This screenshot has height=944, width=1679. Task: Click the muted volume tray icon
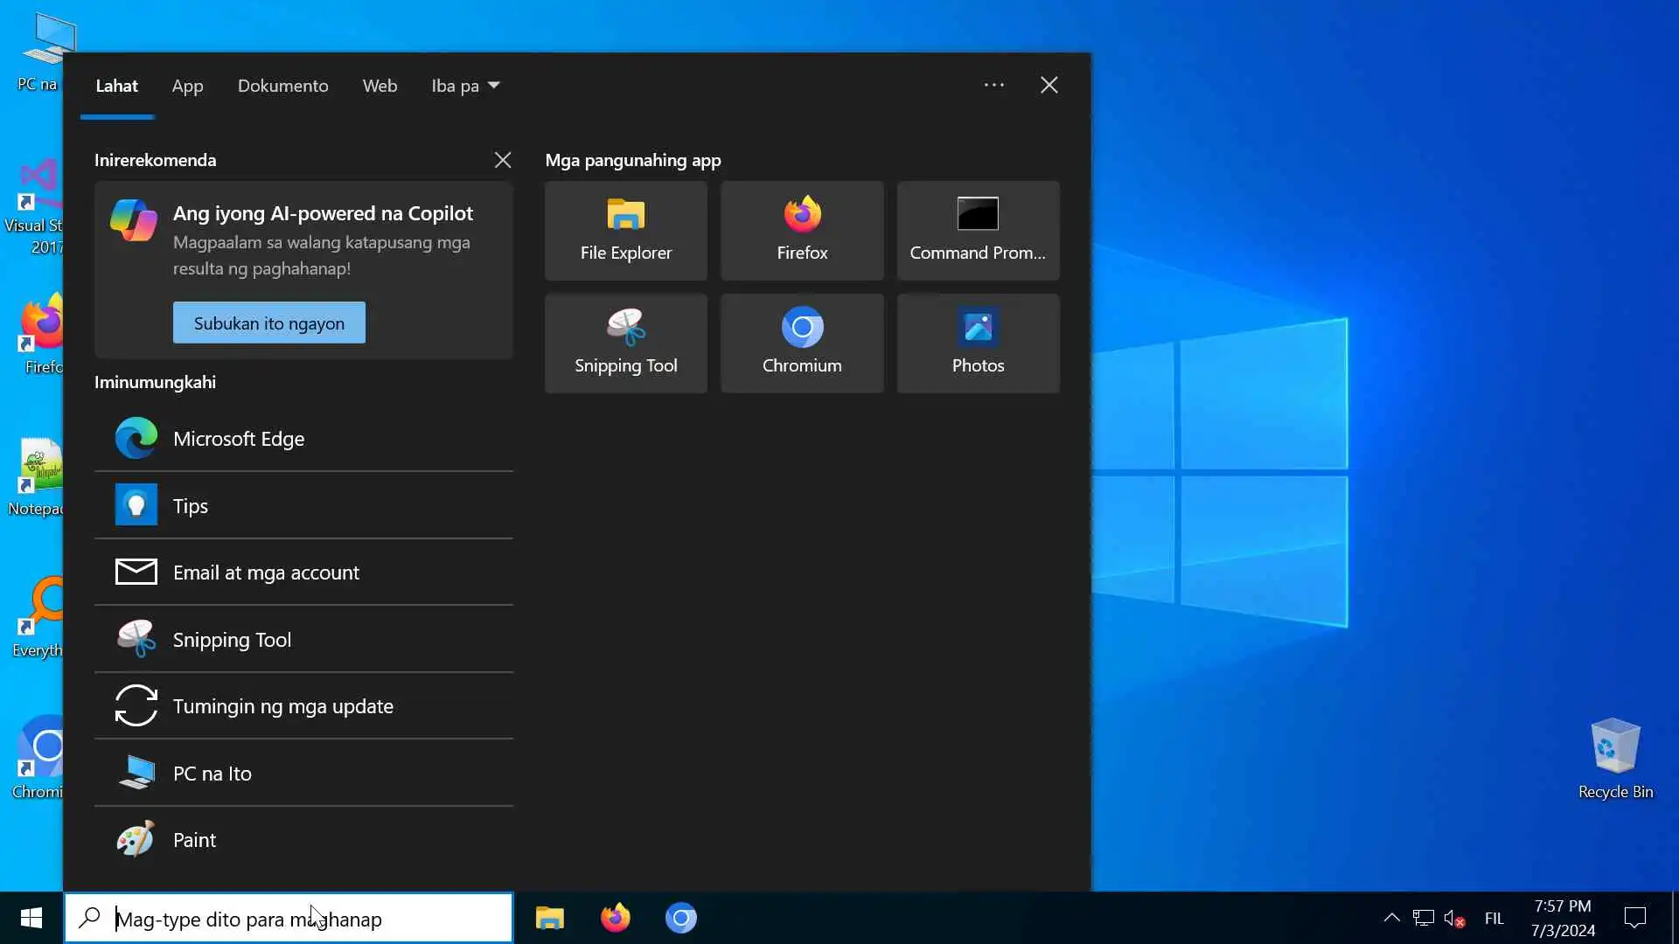tap(1453, 919)
